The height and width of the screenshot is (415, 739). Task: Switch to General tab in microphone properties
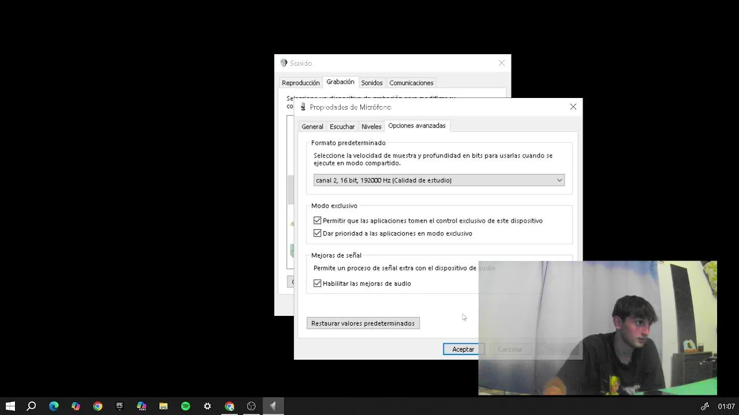pos(312,127)
